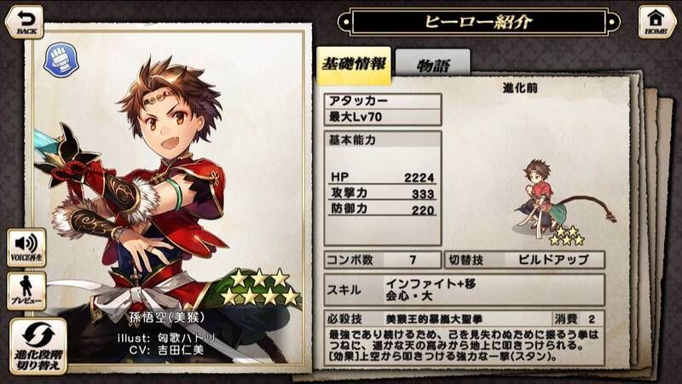The image size is (682, 384).
Task: Go back with the BACK arrow button
Action: (24, 22)
